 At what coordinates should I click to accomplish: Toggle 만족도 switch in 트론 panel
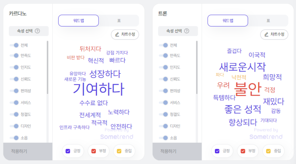[x=163, y=55]
